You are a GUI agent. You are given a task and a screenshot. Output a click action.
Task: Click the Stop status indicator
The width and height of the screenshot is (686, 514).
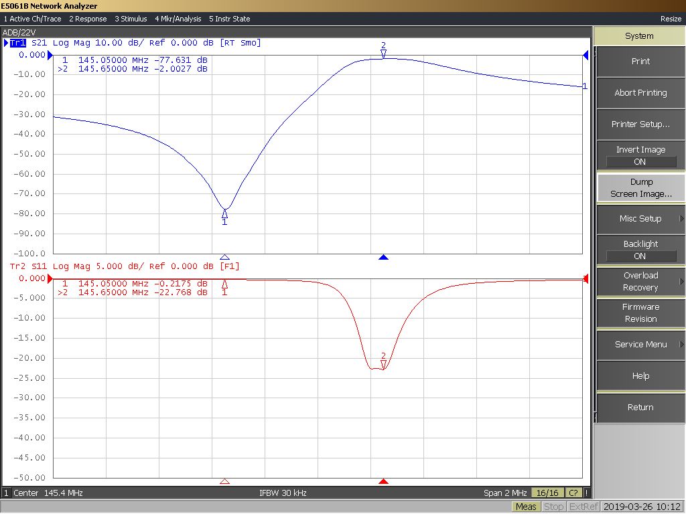point(553,507)
